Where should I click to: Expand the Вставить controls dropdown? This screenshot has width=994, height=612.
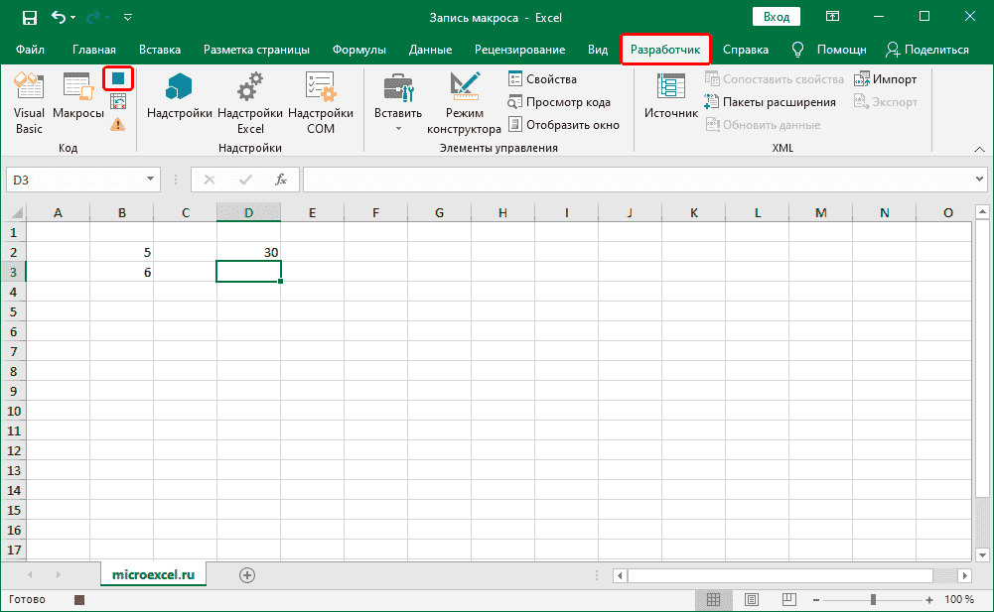point(398,129)
